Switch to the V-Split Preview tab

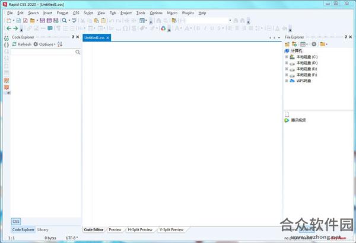click(171, 230)
